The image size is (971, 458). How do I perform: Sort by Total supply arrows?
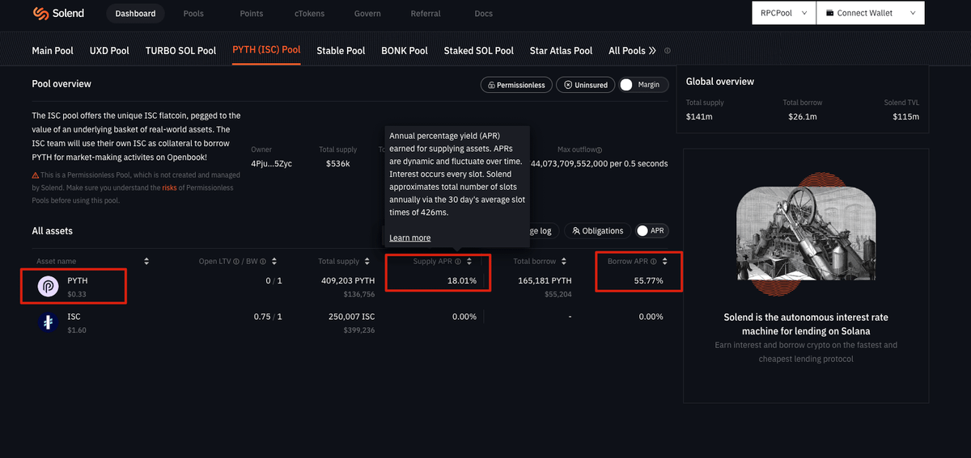coord(368,262)
